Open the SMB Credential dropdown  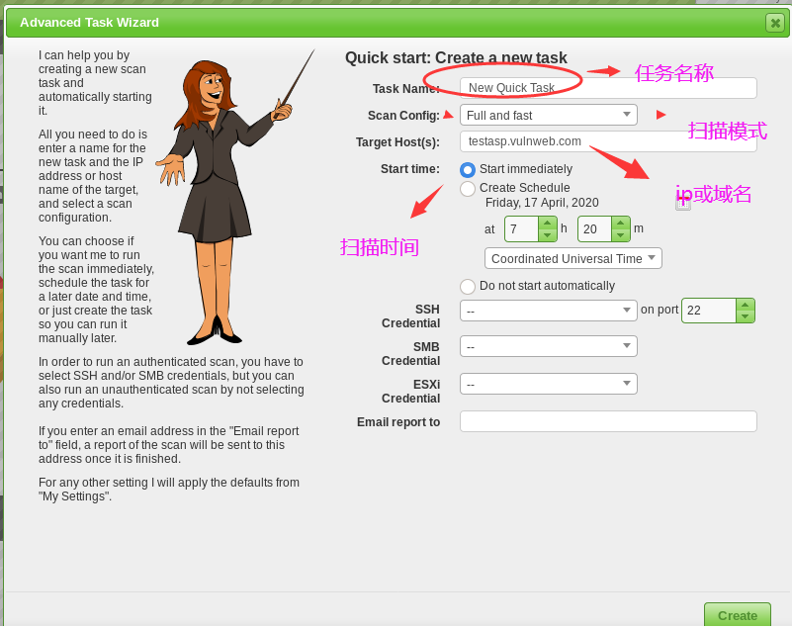[x=549, y=346]
